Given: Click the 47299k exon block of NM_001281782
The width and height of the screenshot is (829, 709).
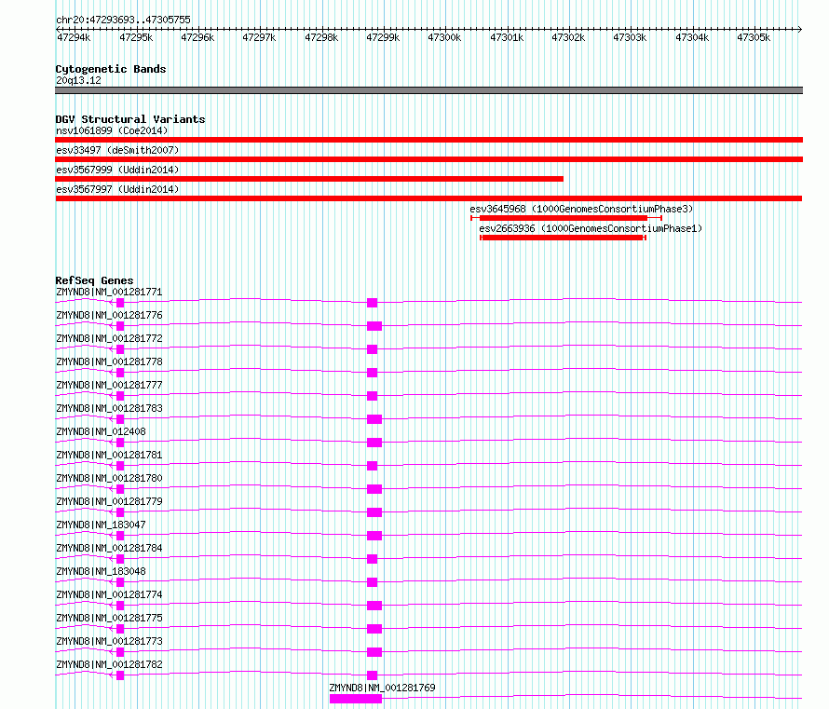Looking at the screenshot, I should [x=373, y=675].
